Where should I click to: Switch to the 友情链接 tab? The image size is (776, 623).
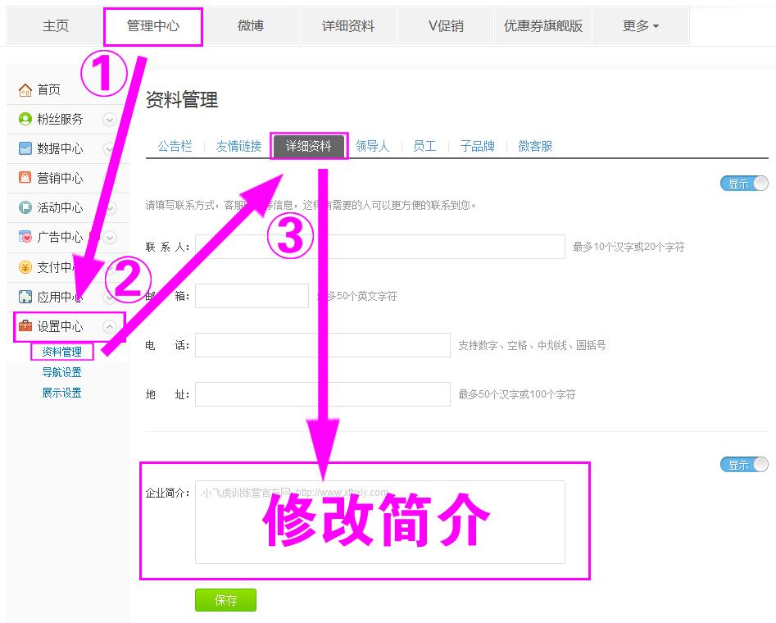click(238, 146)
